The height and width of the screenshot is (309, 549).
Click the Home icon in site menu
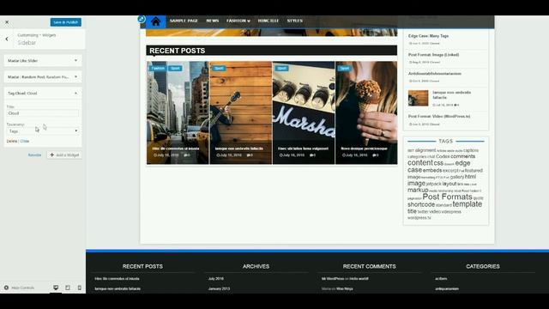(156, 21)
